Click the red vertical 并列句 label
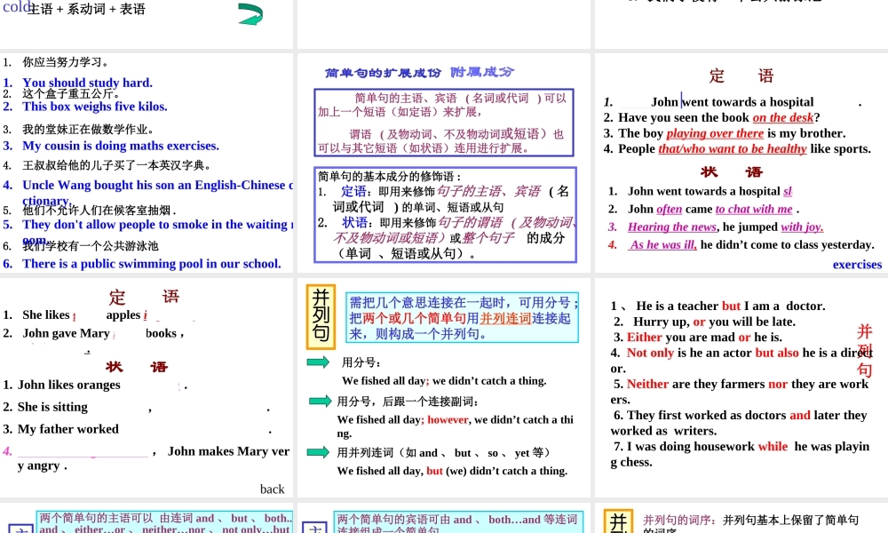 pos(864,350)
